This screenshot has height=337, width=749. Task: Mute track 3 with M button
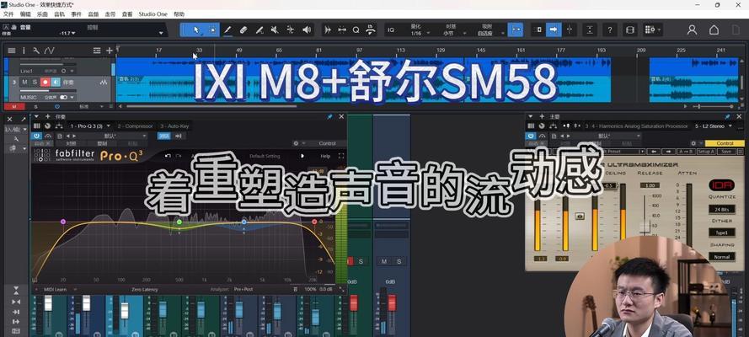click(x=24, y=82)
